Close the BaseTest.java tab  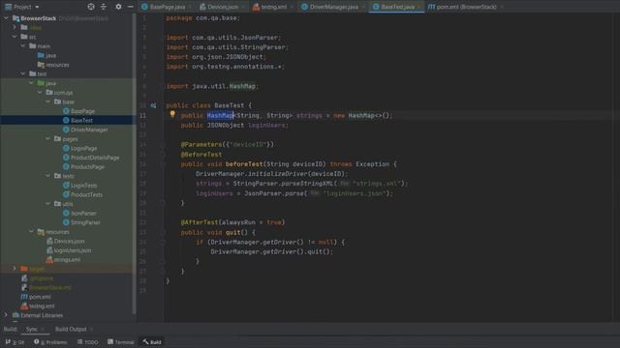pyautogui.click(x=419, y=7)
